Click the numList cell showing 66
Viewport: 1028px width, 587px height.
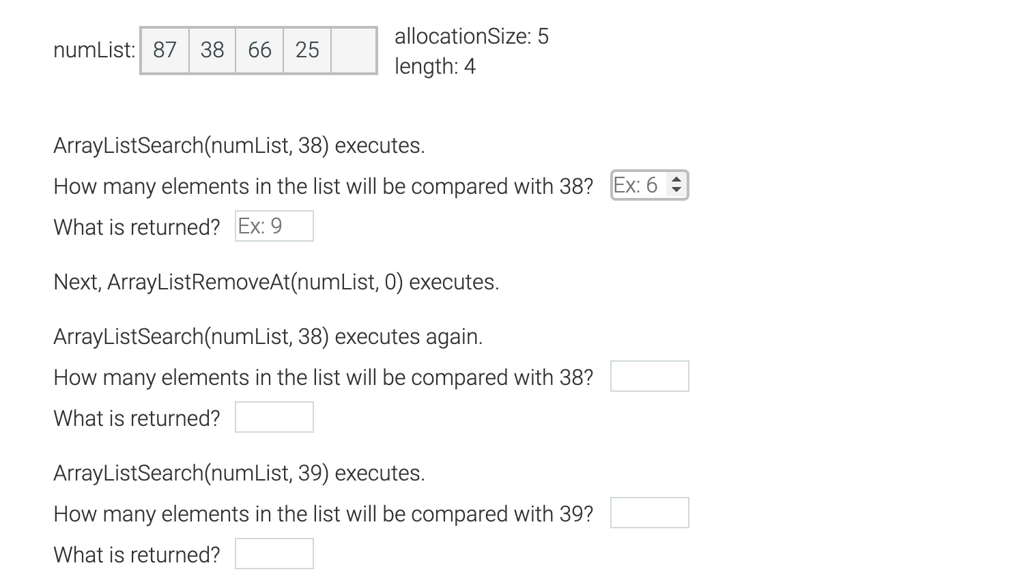pyautogui.click(x=259, y=51)
